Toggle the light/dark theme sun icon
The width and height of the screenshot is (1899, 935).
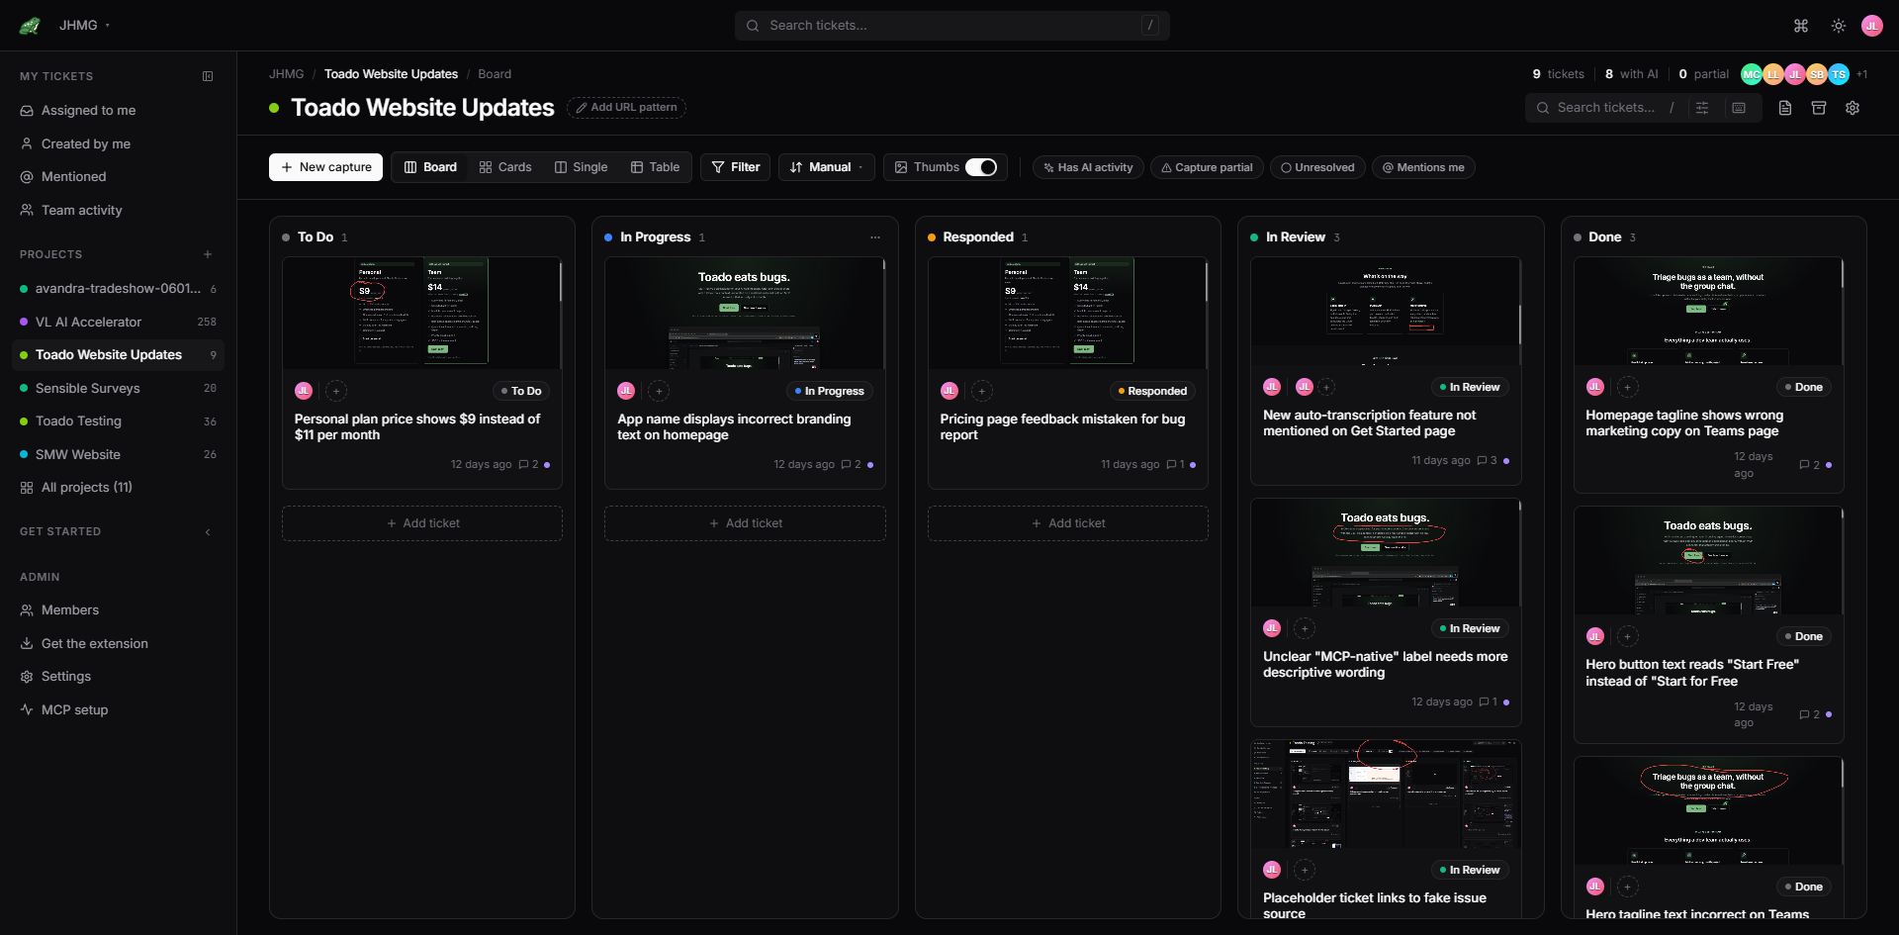(1839, 26)
